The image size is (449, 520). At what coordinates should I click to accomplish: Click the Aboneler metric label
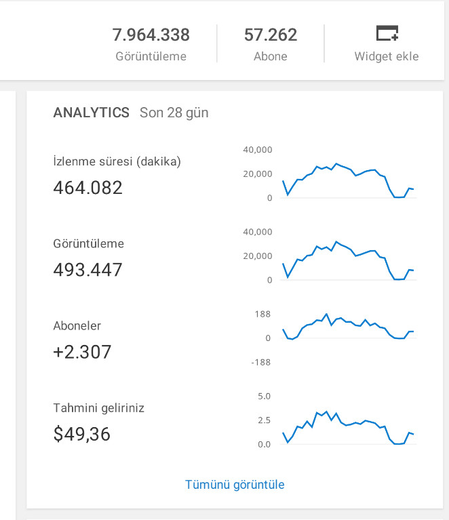(77, 326)
